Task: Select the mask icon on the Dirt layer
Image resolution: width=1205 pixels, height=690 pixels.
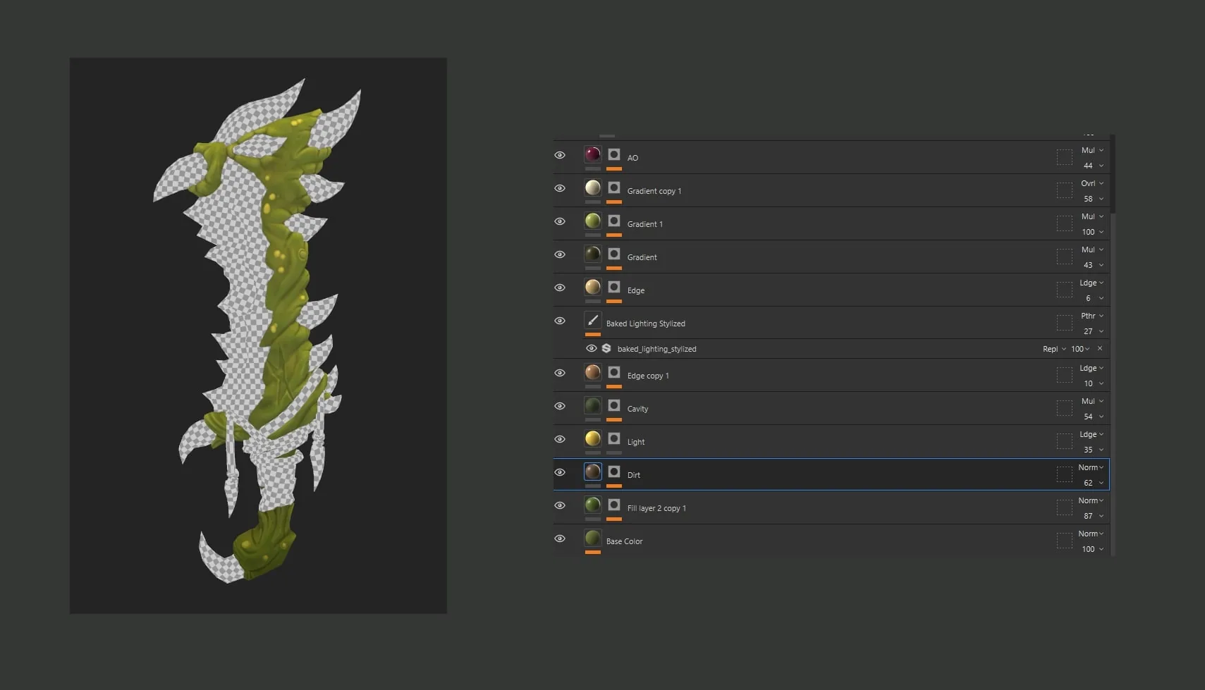Action: click(x=614, y=472)
